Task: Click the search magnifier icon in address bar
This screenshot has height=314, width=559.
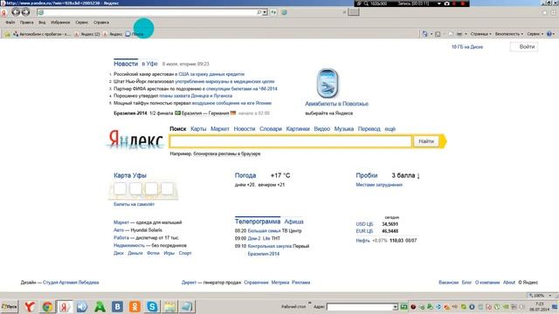Action: coord(259,12)
